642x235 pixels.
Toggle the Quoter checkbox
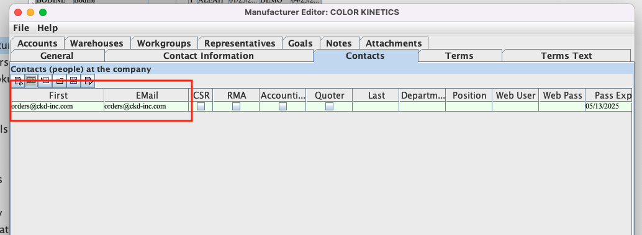tap(330, 106)
